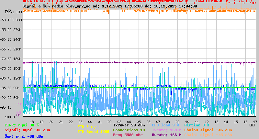Click the blue Šum noise legend label
Viewport: 259px width, 139px height.
point(24,136)
